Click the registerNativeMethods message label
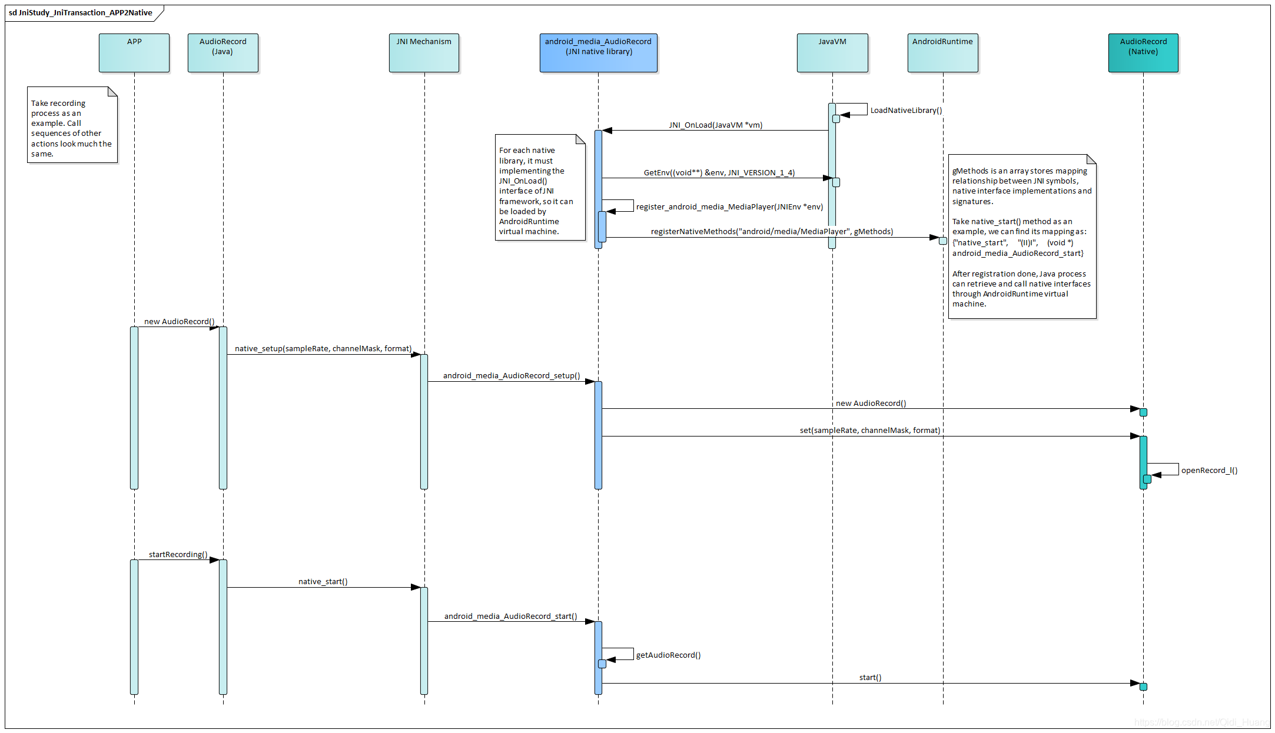 click(772, 232)
